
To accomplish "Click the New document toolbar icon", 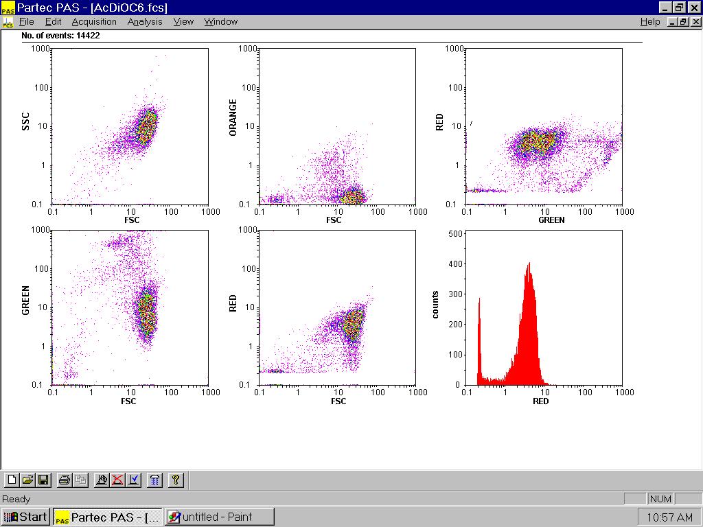I will pos(12,480).
